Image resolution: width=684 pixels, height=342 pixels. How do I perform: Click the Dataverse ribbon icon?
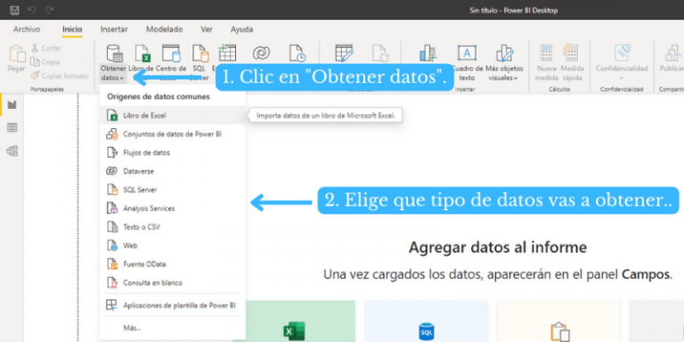pos(261,53)
